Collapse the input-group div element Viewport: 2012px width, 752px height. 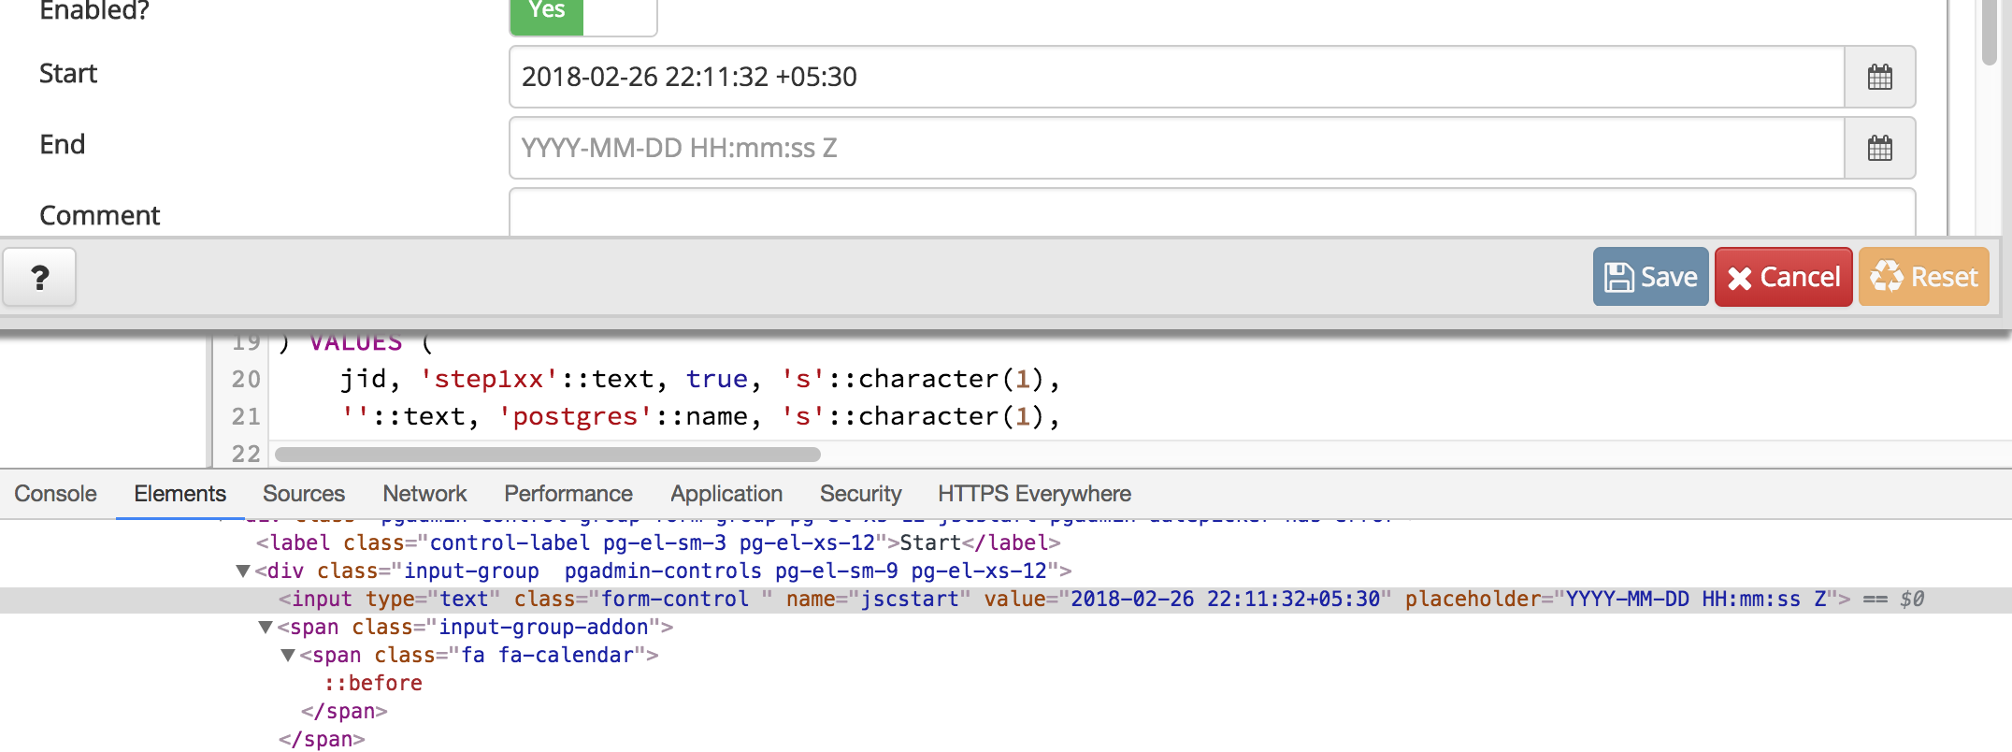click(x=243, y=571)
